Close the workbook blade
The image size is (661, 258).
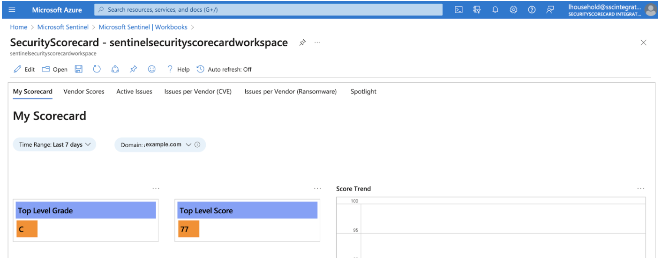tap(643, 43)
